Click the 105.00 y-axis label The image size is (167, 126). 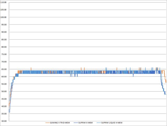(x=4, y=10)
